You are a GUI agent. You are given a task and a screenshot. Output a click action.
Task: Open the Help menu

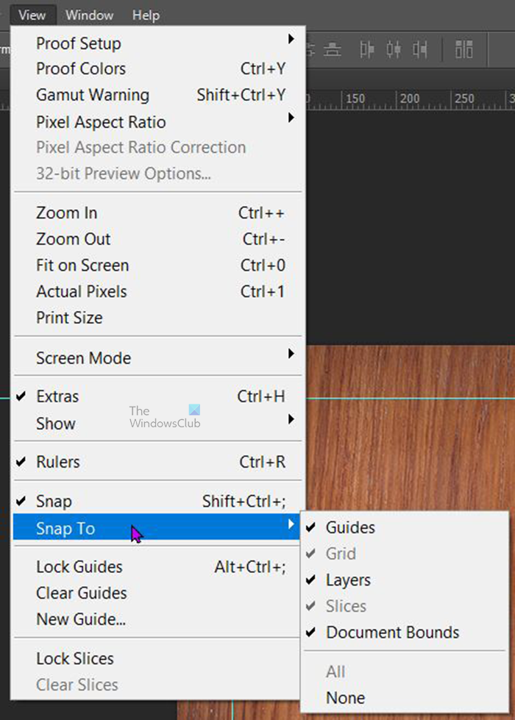coord(146,15)
